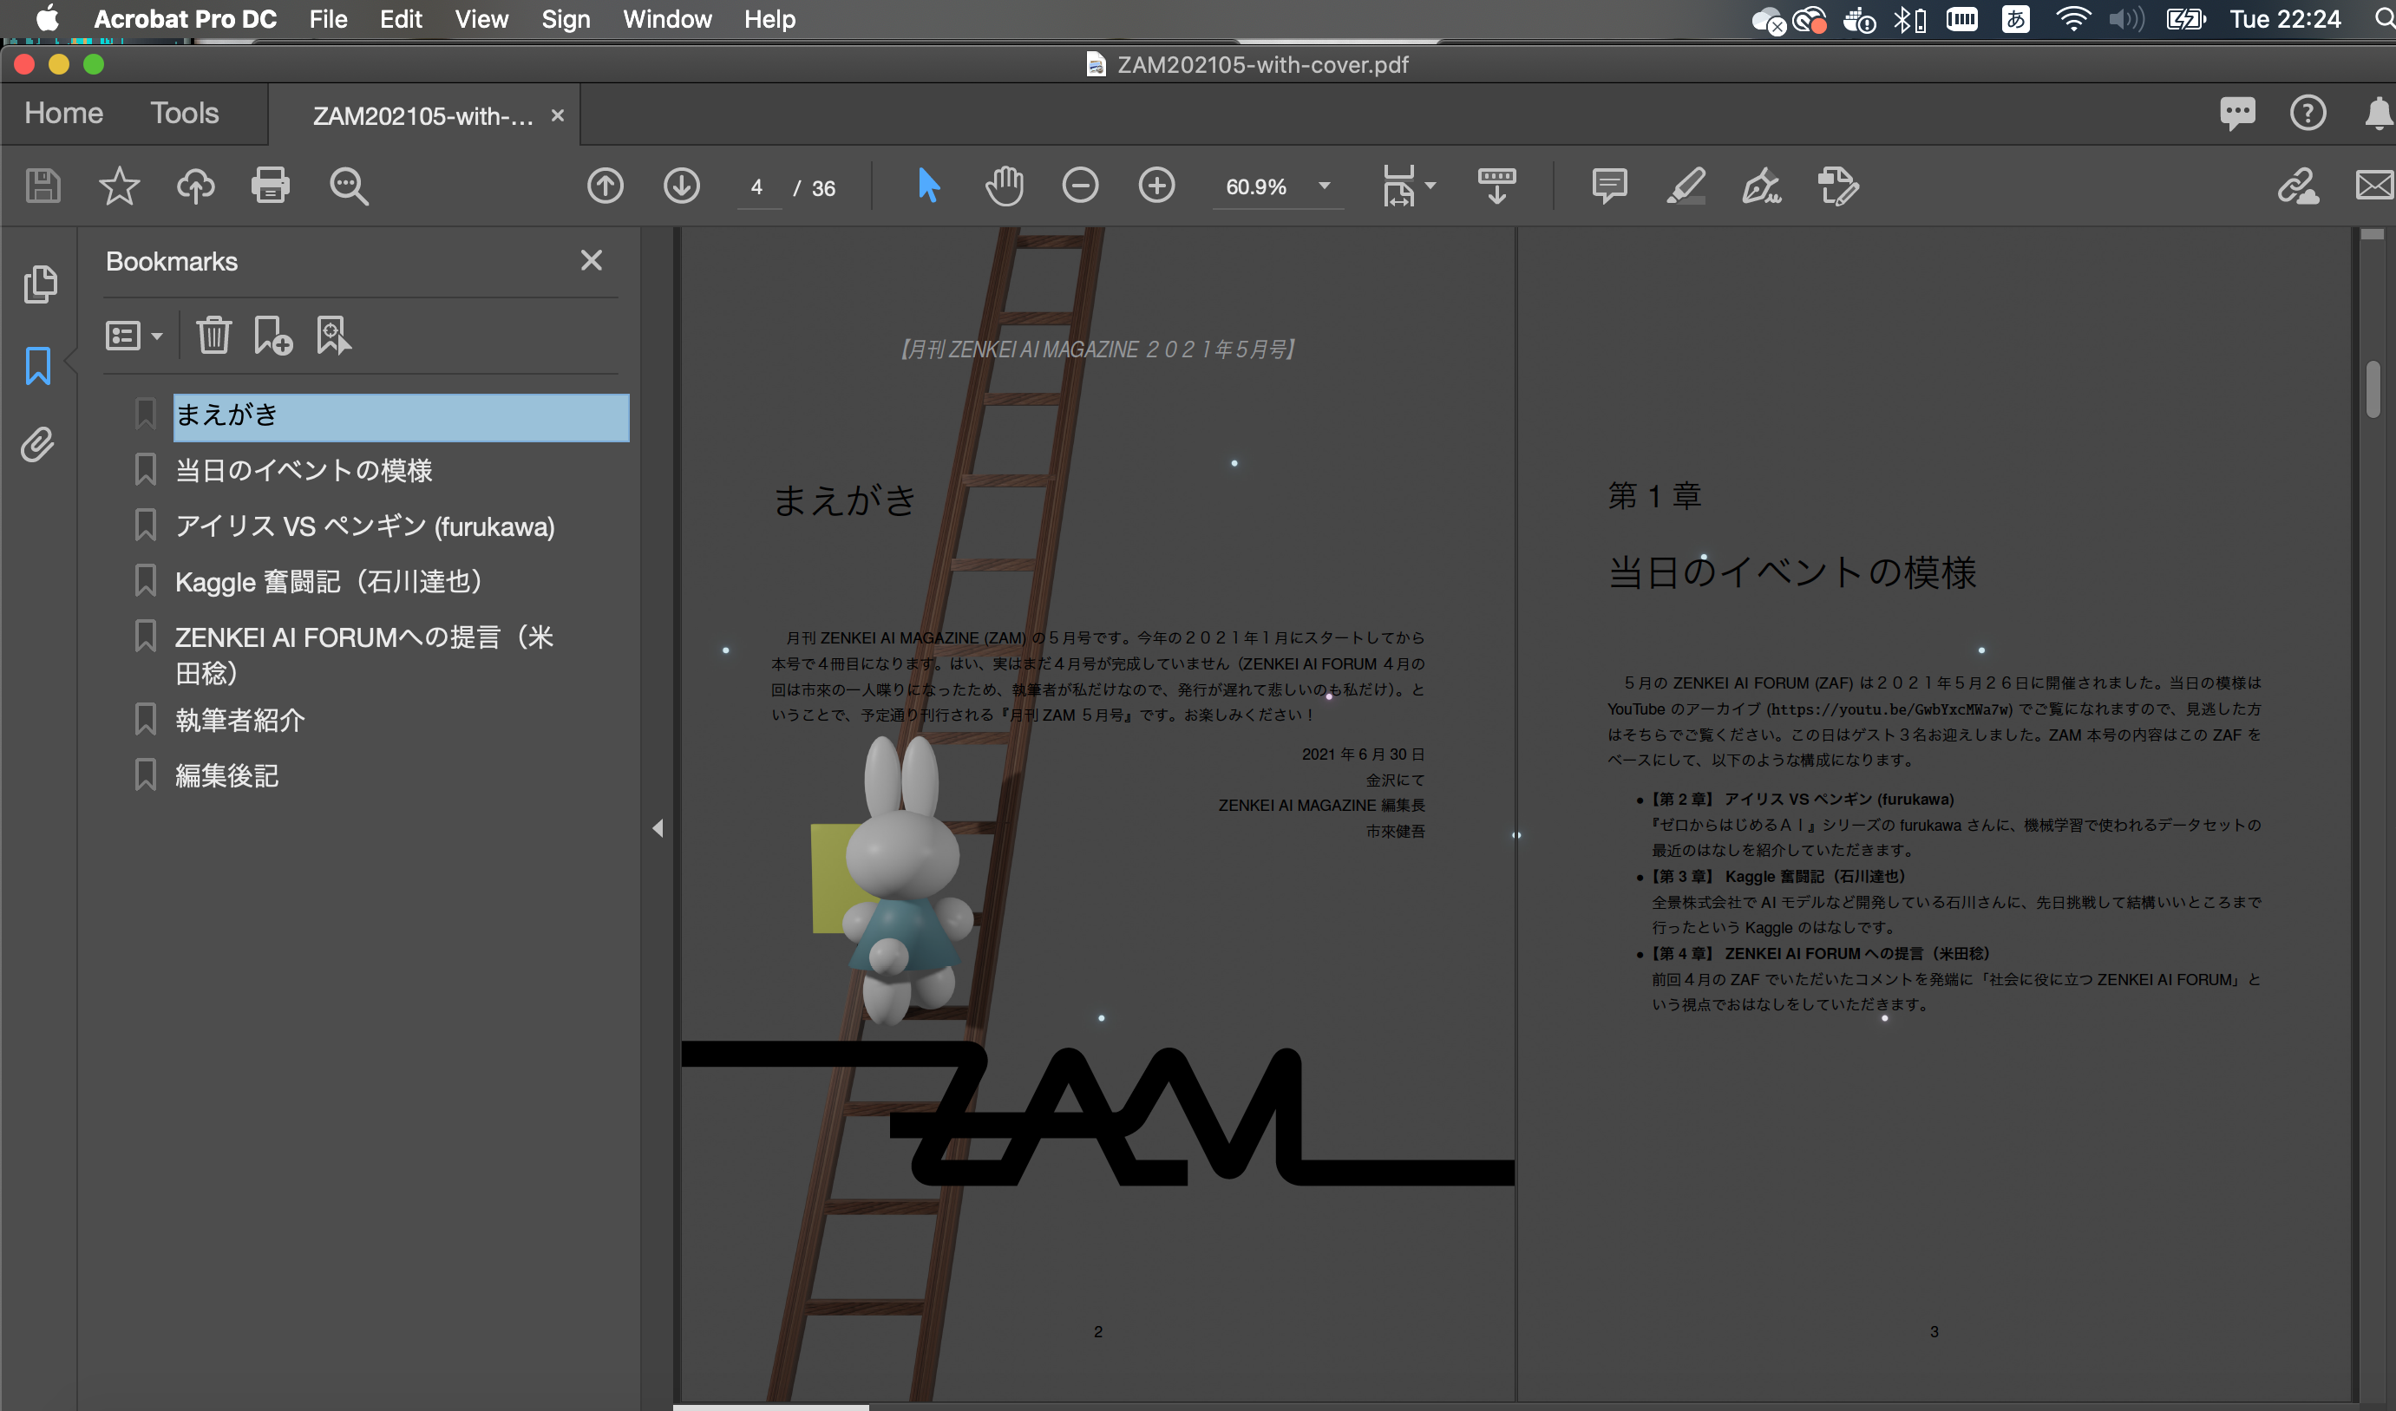2396x1411 pixels.
Task: Zoom out with minus icon
Action: pos(1080,186)
